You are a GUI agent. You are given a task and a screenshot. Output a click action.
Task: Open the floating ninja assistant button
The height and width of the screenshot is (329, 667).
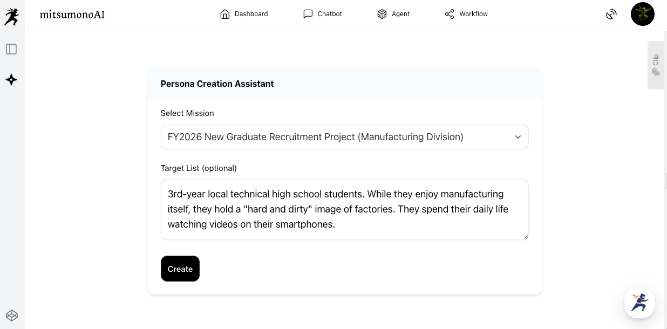pyautogui.click(x=639, y=303)
